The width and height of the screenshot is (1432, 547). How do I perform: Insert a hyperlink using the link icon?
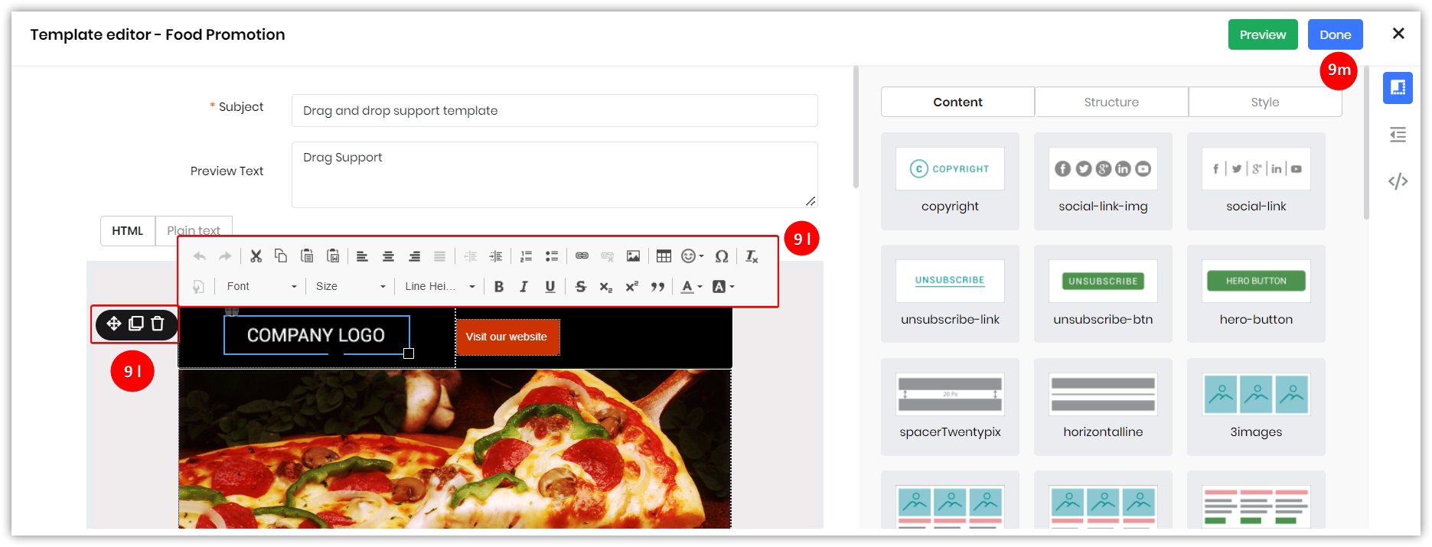582,256
